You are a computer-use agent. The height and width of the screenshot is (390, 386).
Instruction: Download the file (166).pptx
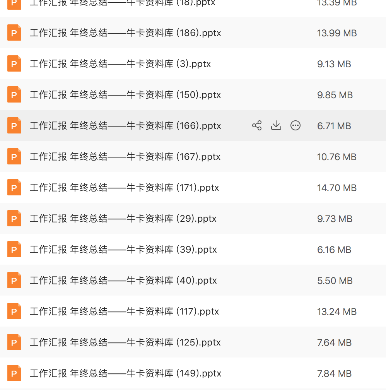[x=276, y=126]
